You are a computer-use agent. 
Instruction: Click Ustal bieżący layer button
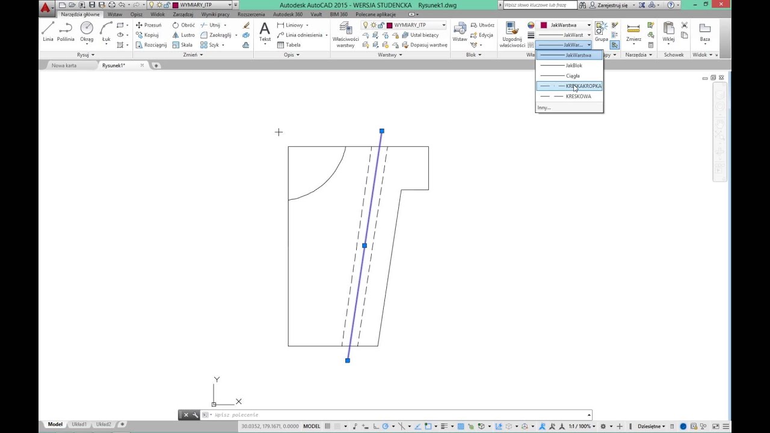420,35
